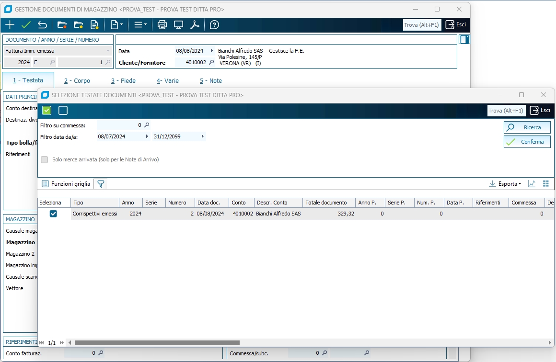
Task: Click scroll right arrow of grid scrollbar
Action: (550, 342)
